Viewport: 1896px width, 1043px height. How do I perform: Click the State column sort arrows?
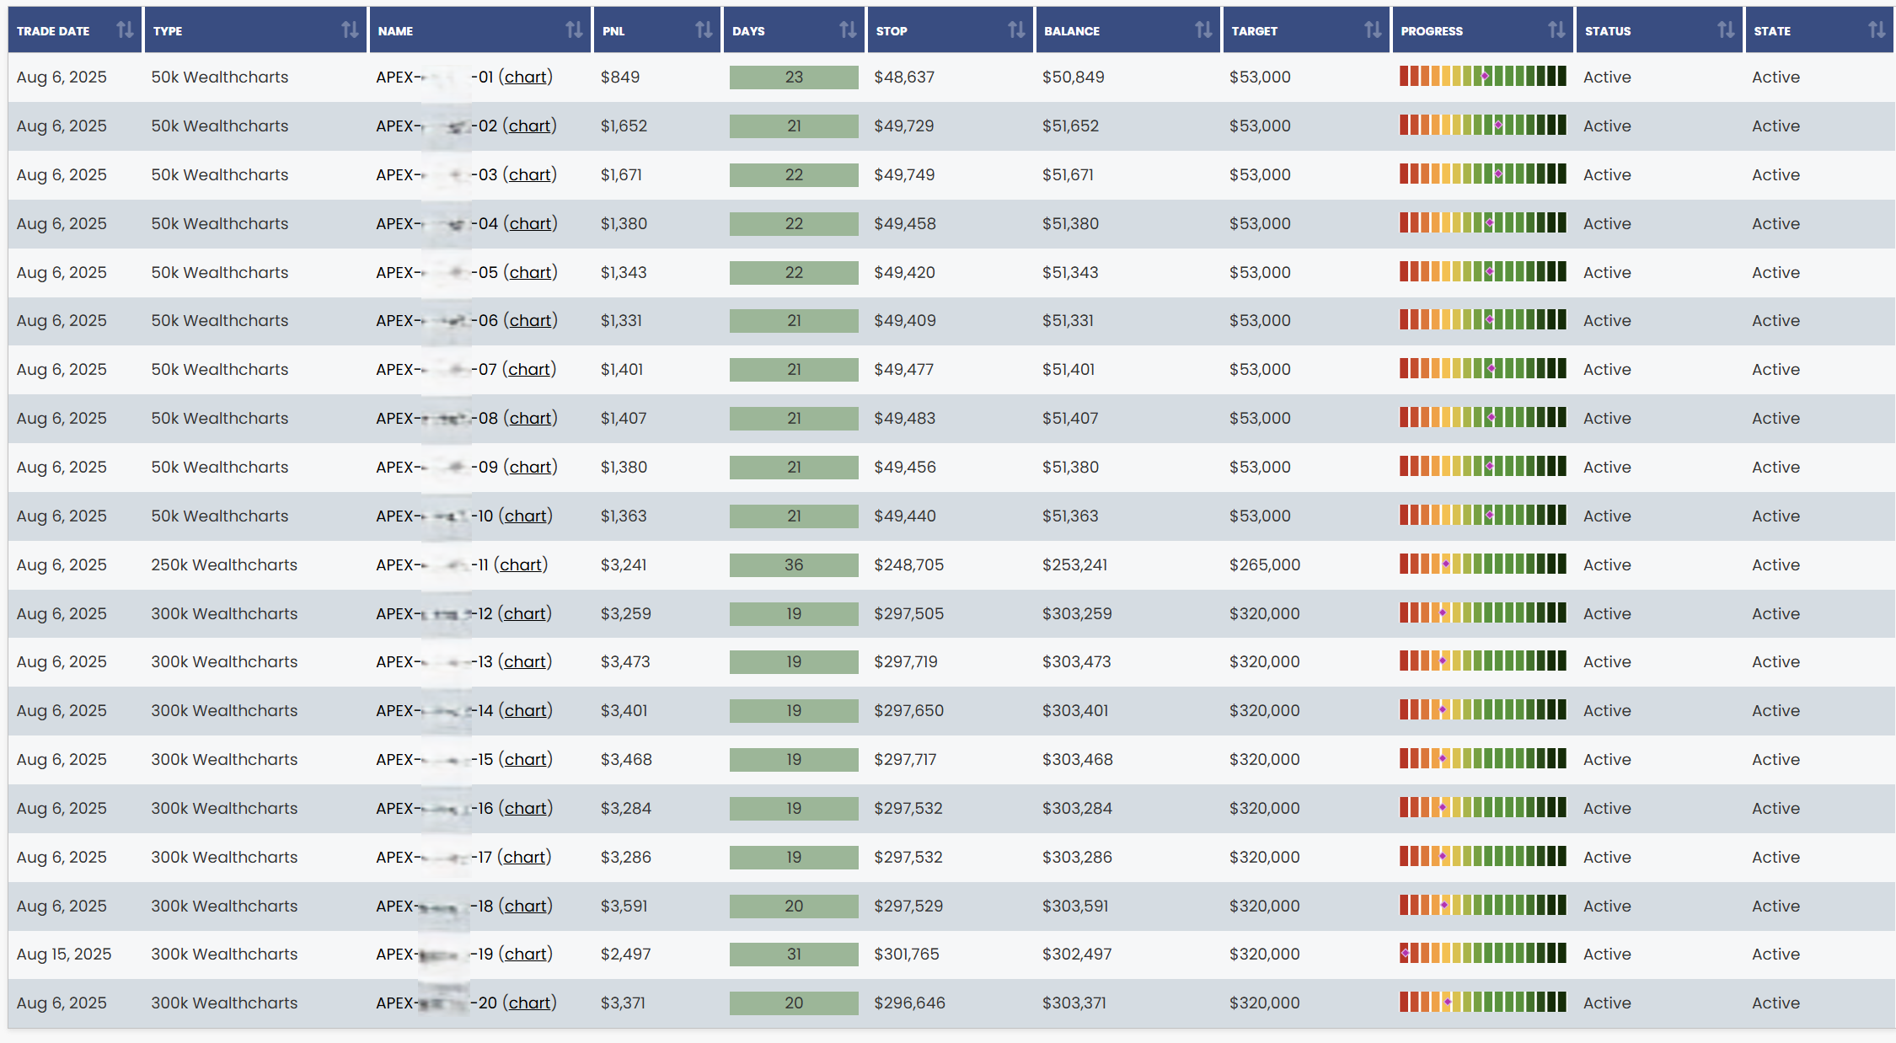1877,30
